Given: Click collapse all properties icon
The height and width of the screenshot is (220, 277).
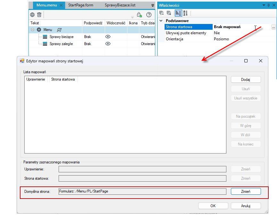Looking at the screenshot, I should point(161,13).
